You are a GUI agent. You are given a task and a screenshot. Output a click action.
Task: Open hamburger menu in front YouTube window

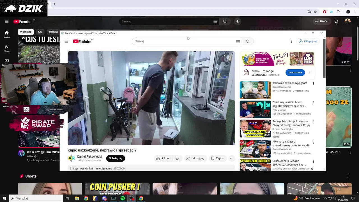(66, 41)
